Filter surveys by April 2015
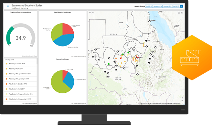Screen dimensions: 212x125 149,6
